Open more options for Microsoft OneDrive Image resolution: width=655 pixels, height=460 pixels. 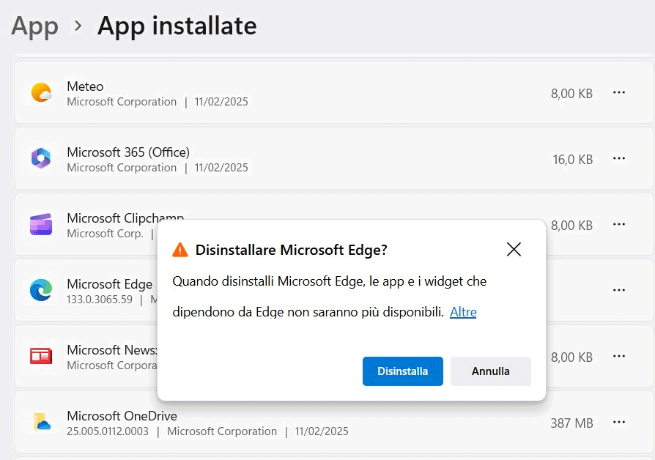[619, 423]
